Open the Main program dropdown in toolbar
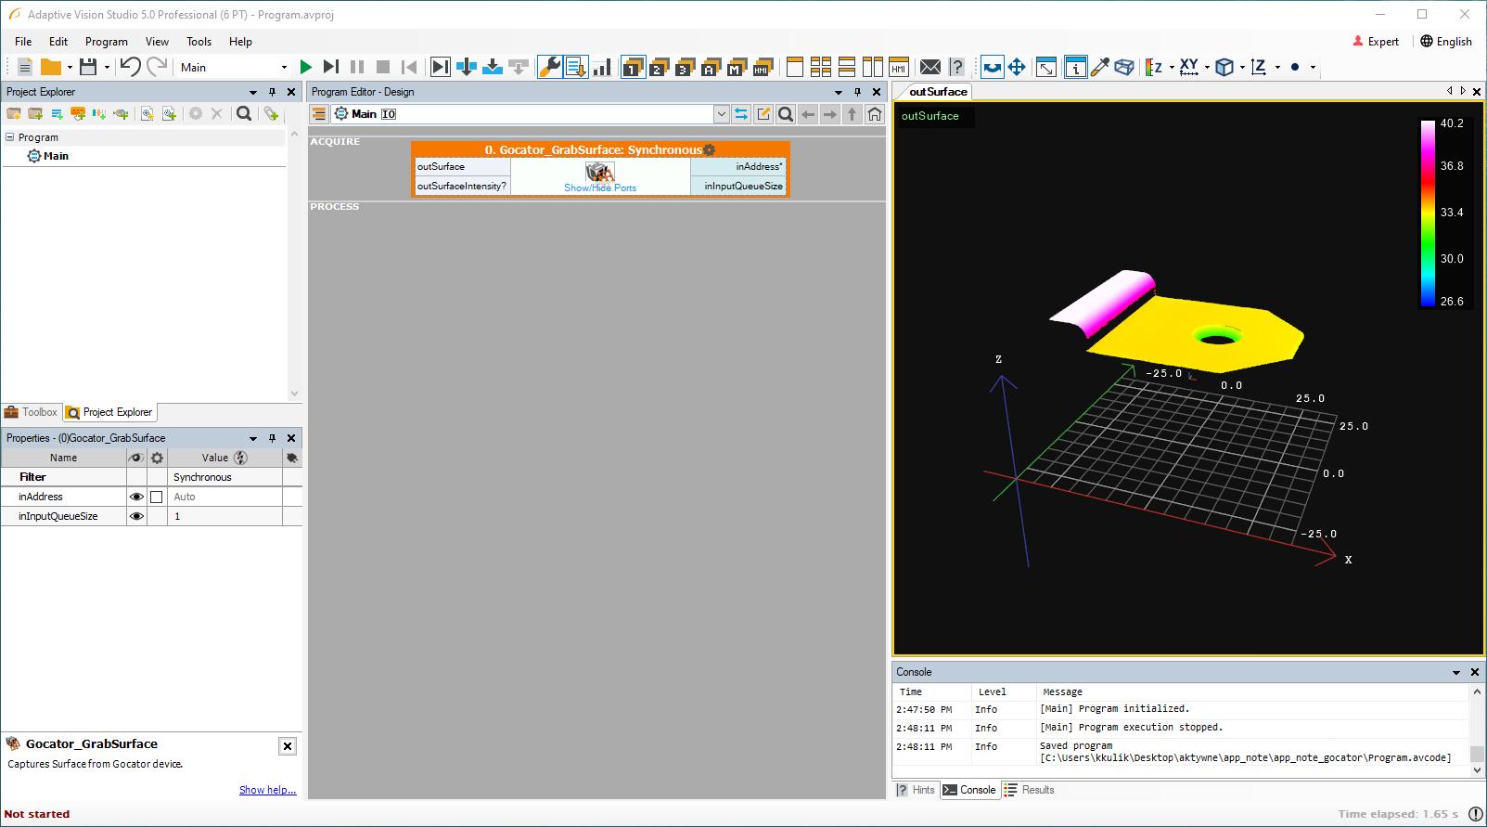 click(x=284, y=67)
